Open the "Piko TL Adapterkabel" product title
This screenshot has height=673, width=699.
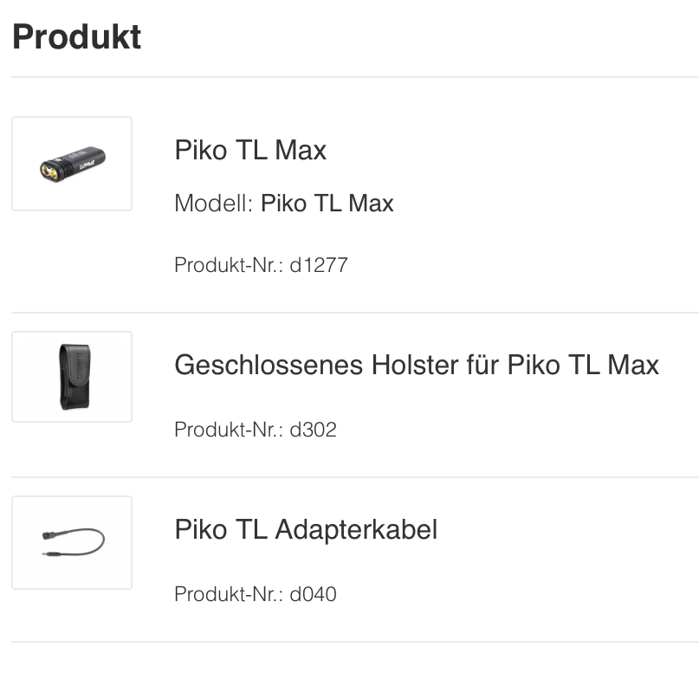tap(306, 529)
